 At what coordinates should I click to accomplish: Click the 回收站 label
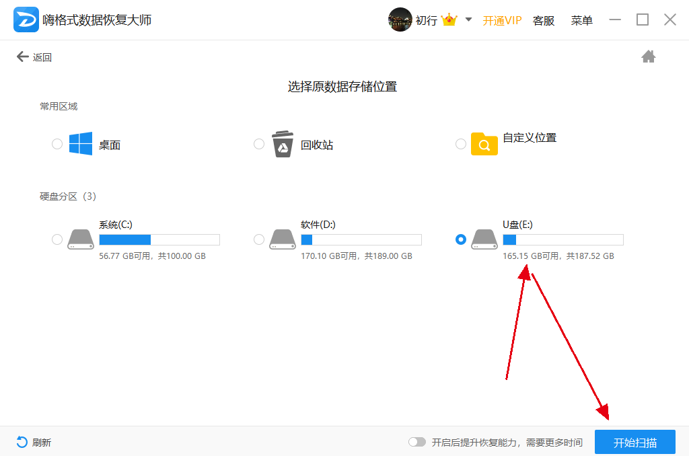[317, 145]
